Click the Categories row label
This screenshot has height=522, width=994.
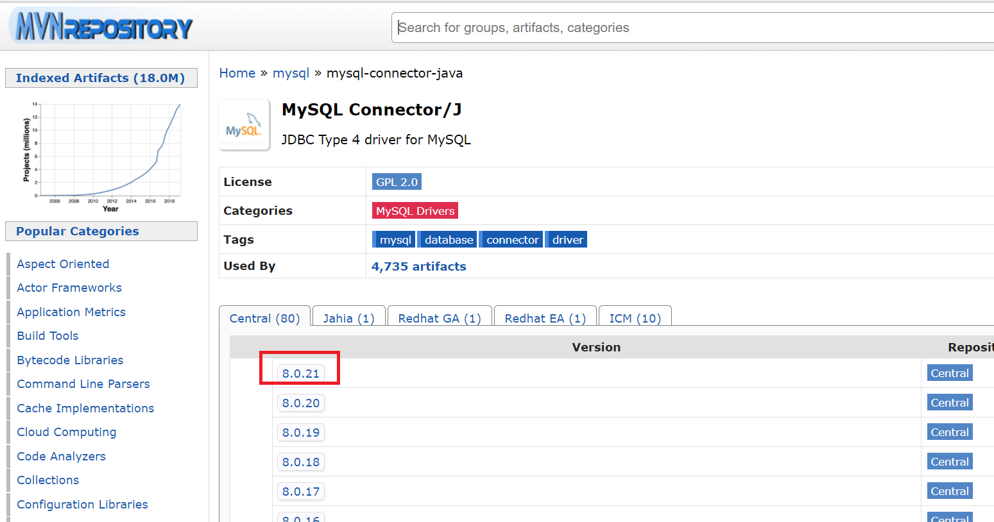(258, 211)
